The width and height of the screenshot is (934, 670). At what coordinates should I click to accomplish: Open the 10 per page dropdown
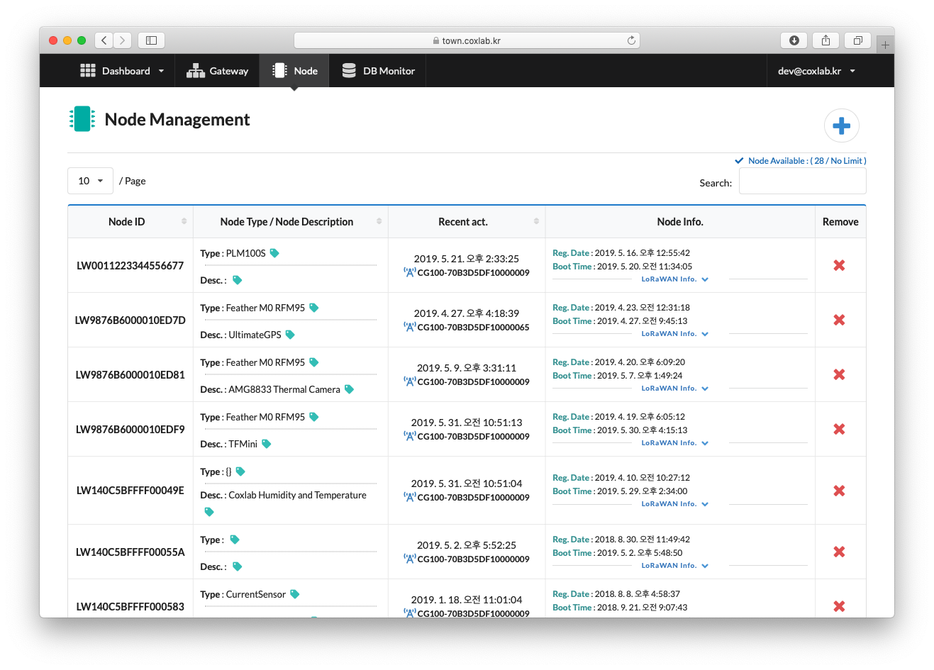tap(90, 181)
